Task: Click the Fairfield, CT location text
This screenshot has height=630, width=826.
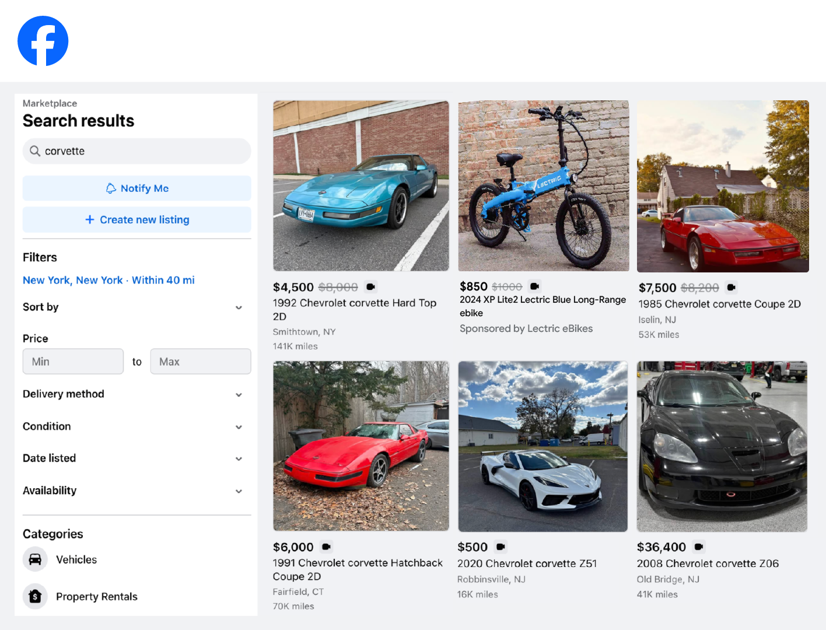Action: coord(299,591)
